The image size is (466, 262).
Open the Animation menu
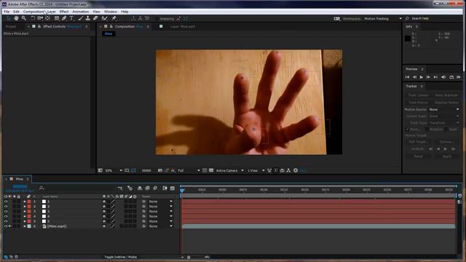point(81,12)
